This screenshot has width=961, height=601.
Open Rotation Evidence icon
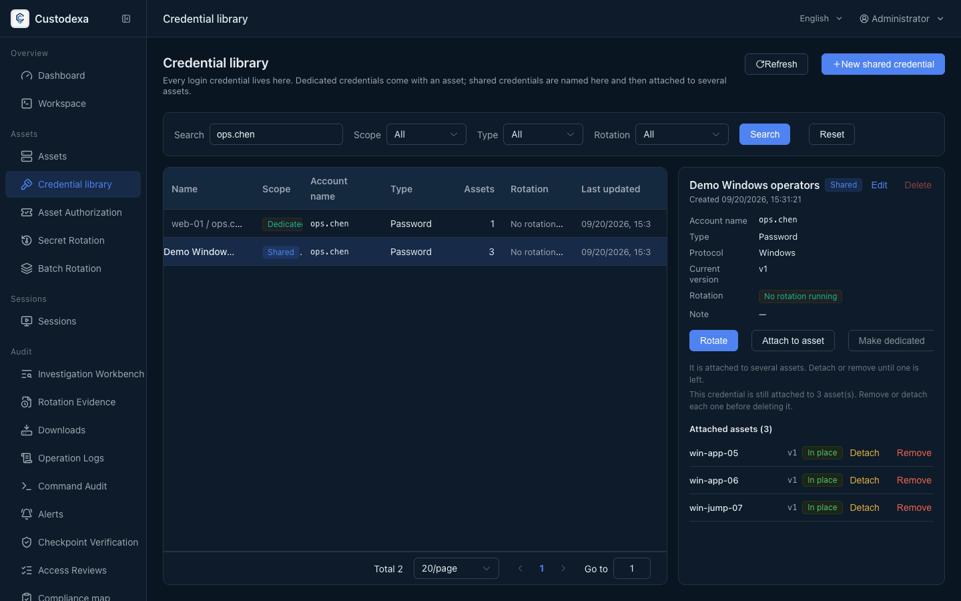[x=27, y=402]
